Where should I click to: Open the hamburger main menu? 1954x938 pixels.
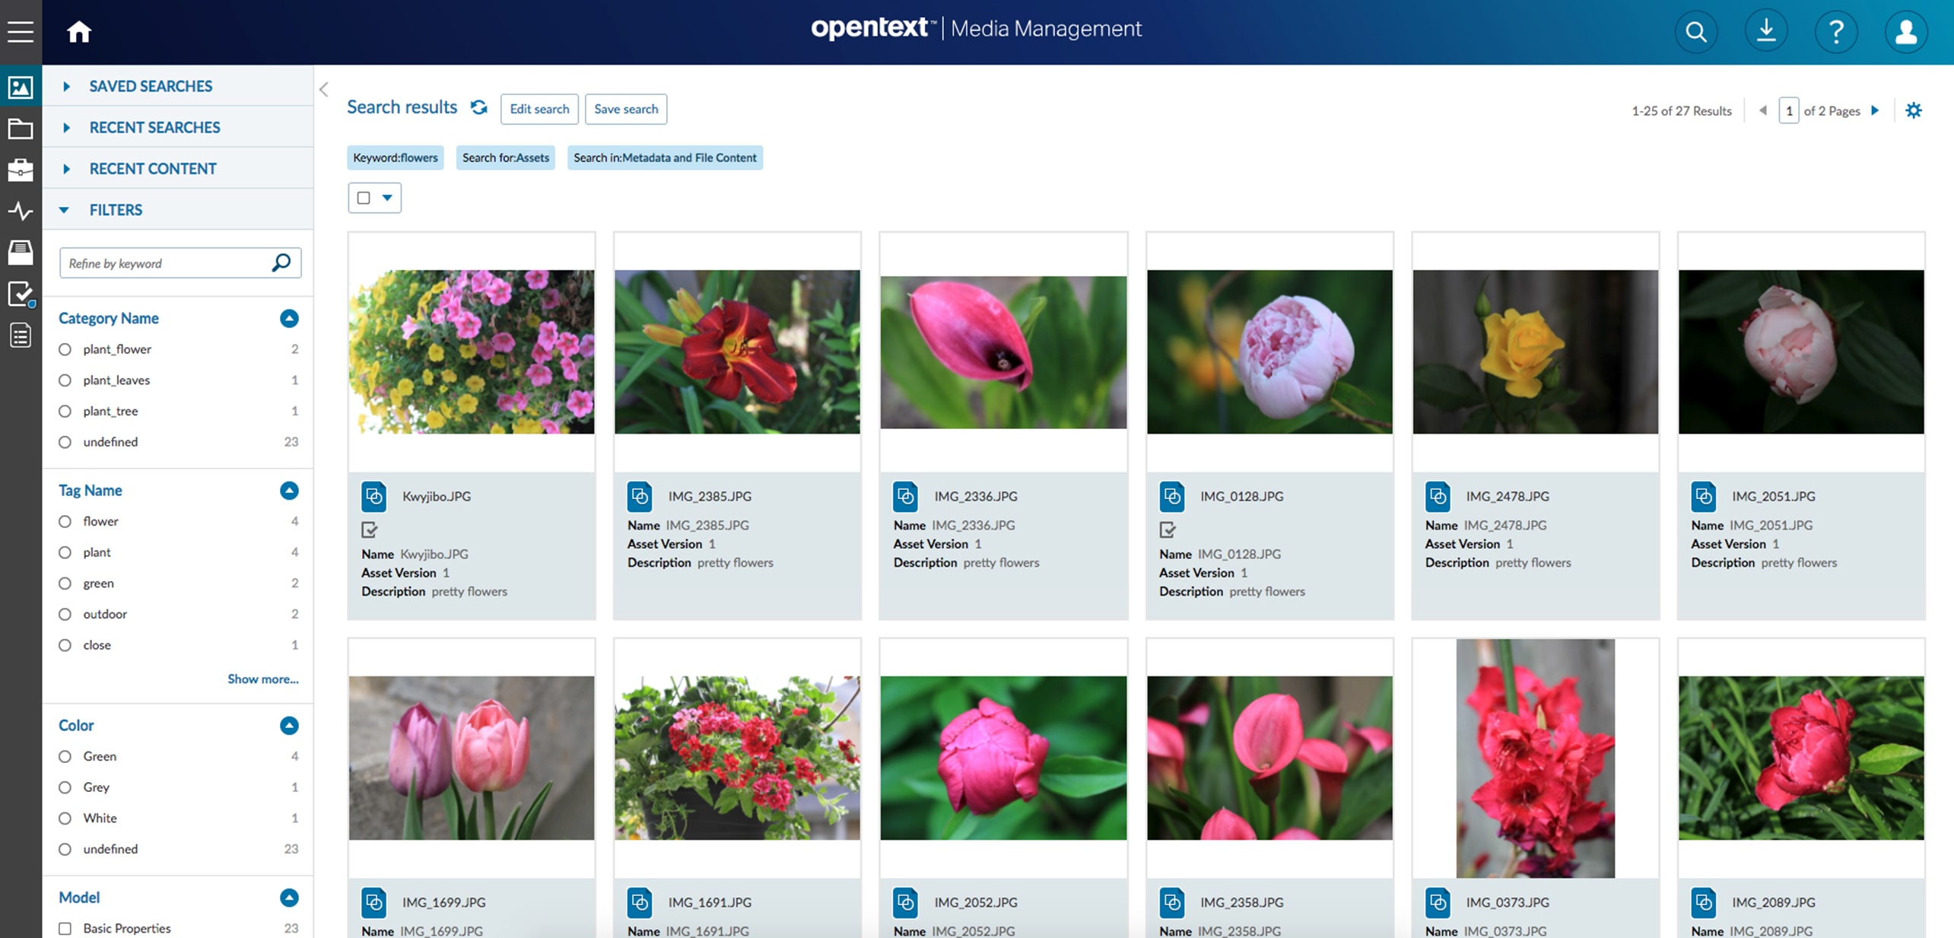[21, 31]
